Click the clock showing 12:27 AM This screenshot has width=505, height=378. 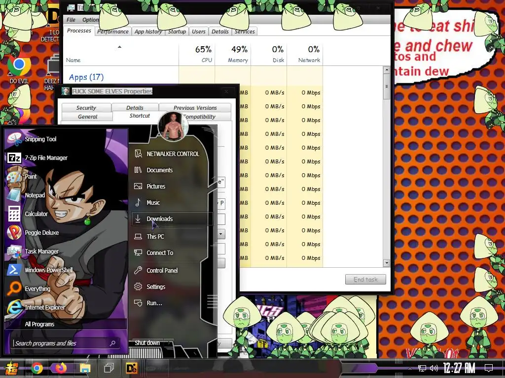click(x=459, y=368)
